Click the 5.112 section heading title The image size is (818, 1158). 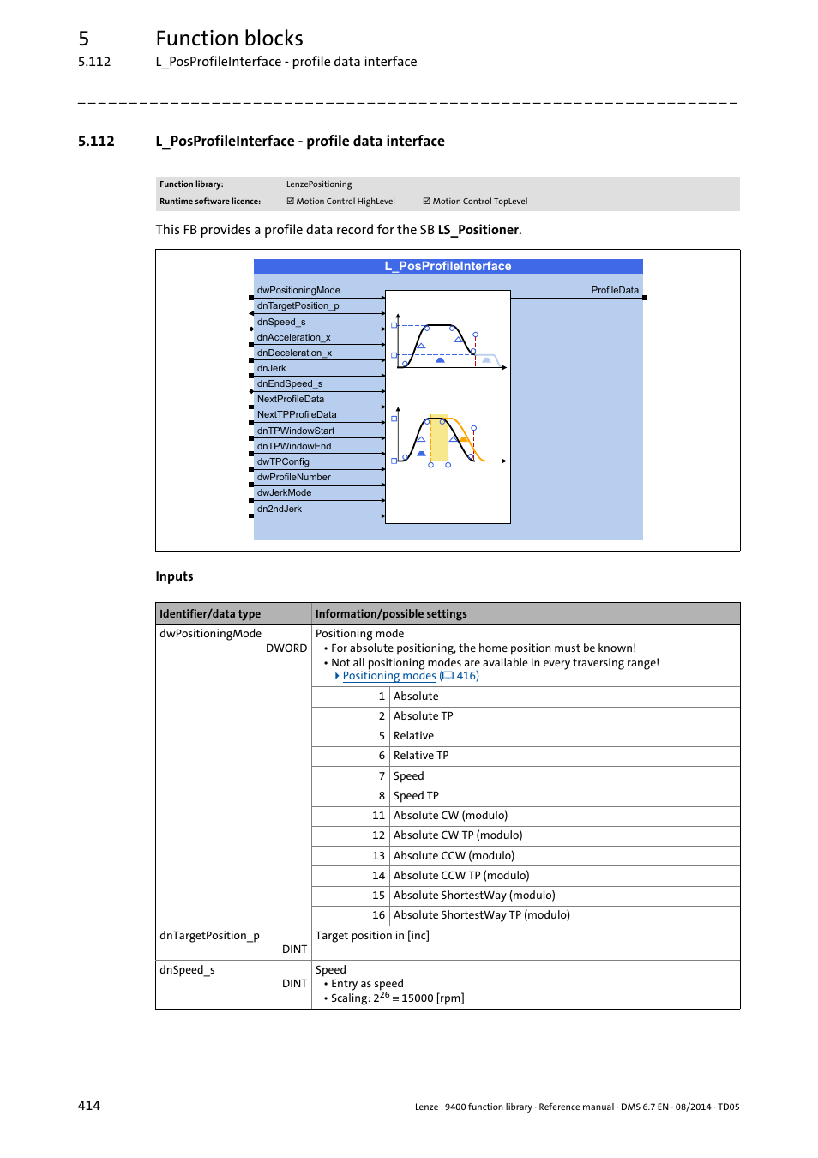pyautogui.click(x=300, y=142)
